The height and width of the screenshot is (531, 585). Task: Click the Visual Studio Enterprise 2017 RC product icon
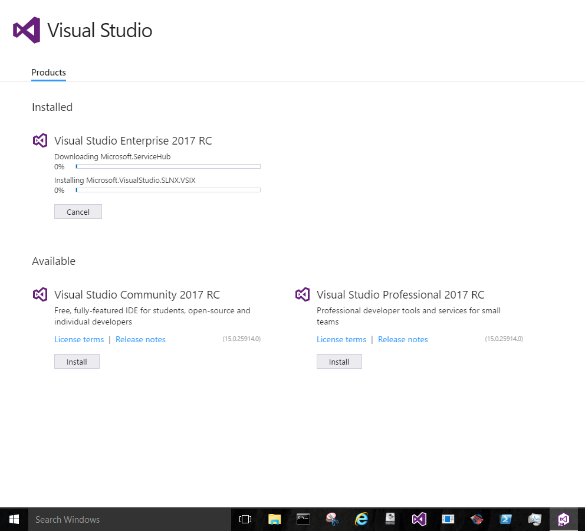tap(40, 140)
